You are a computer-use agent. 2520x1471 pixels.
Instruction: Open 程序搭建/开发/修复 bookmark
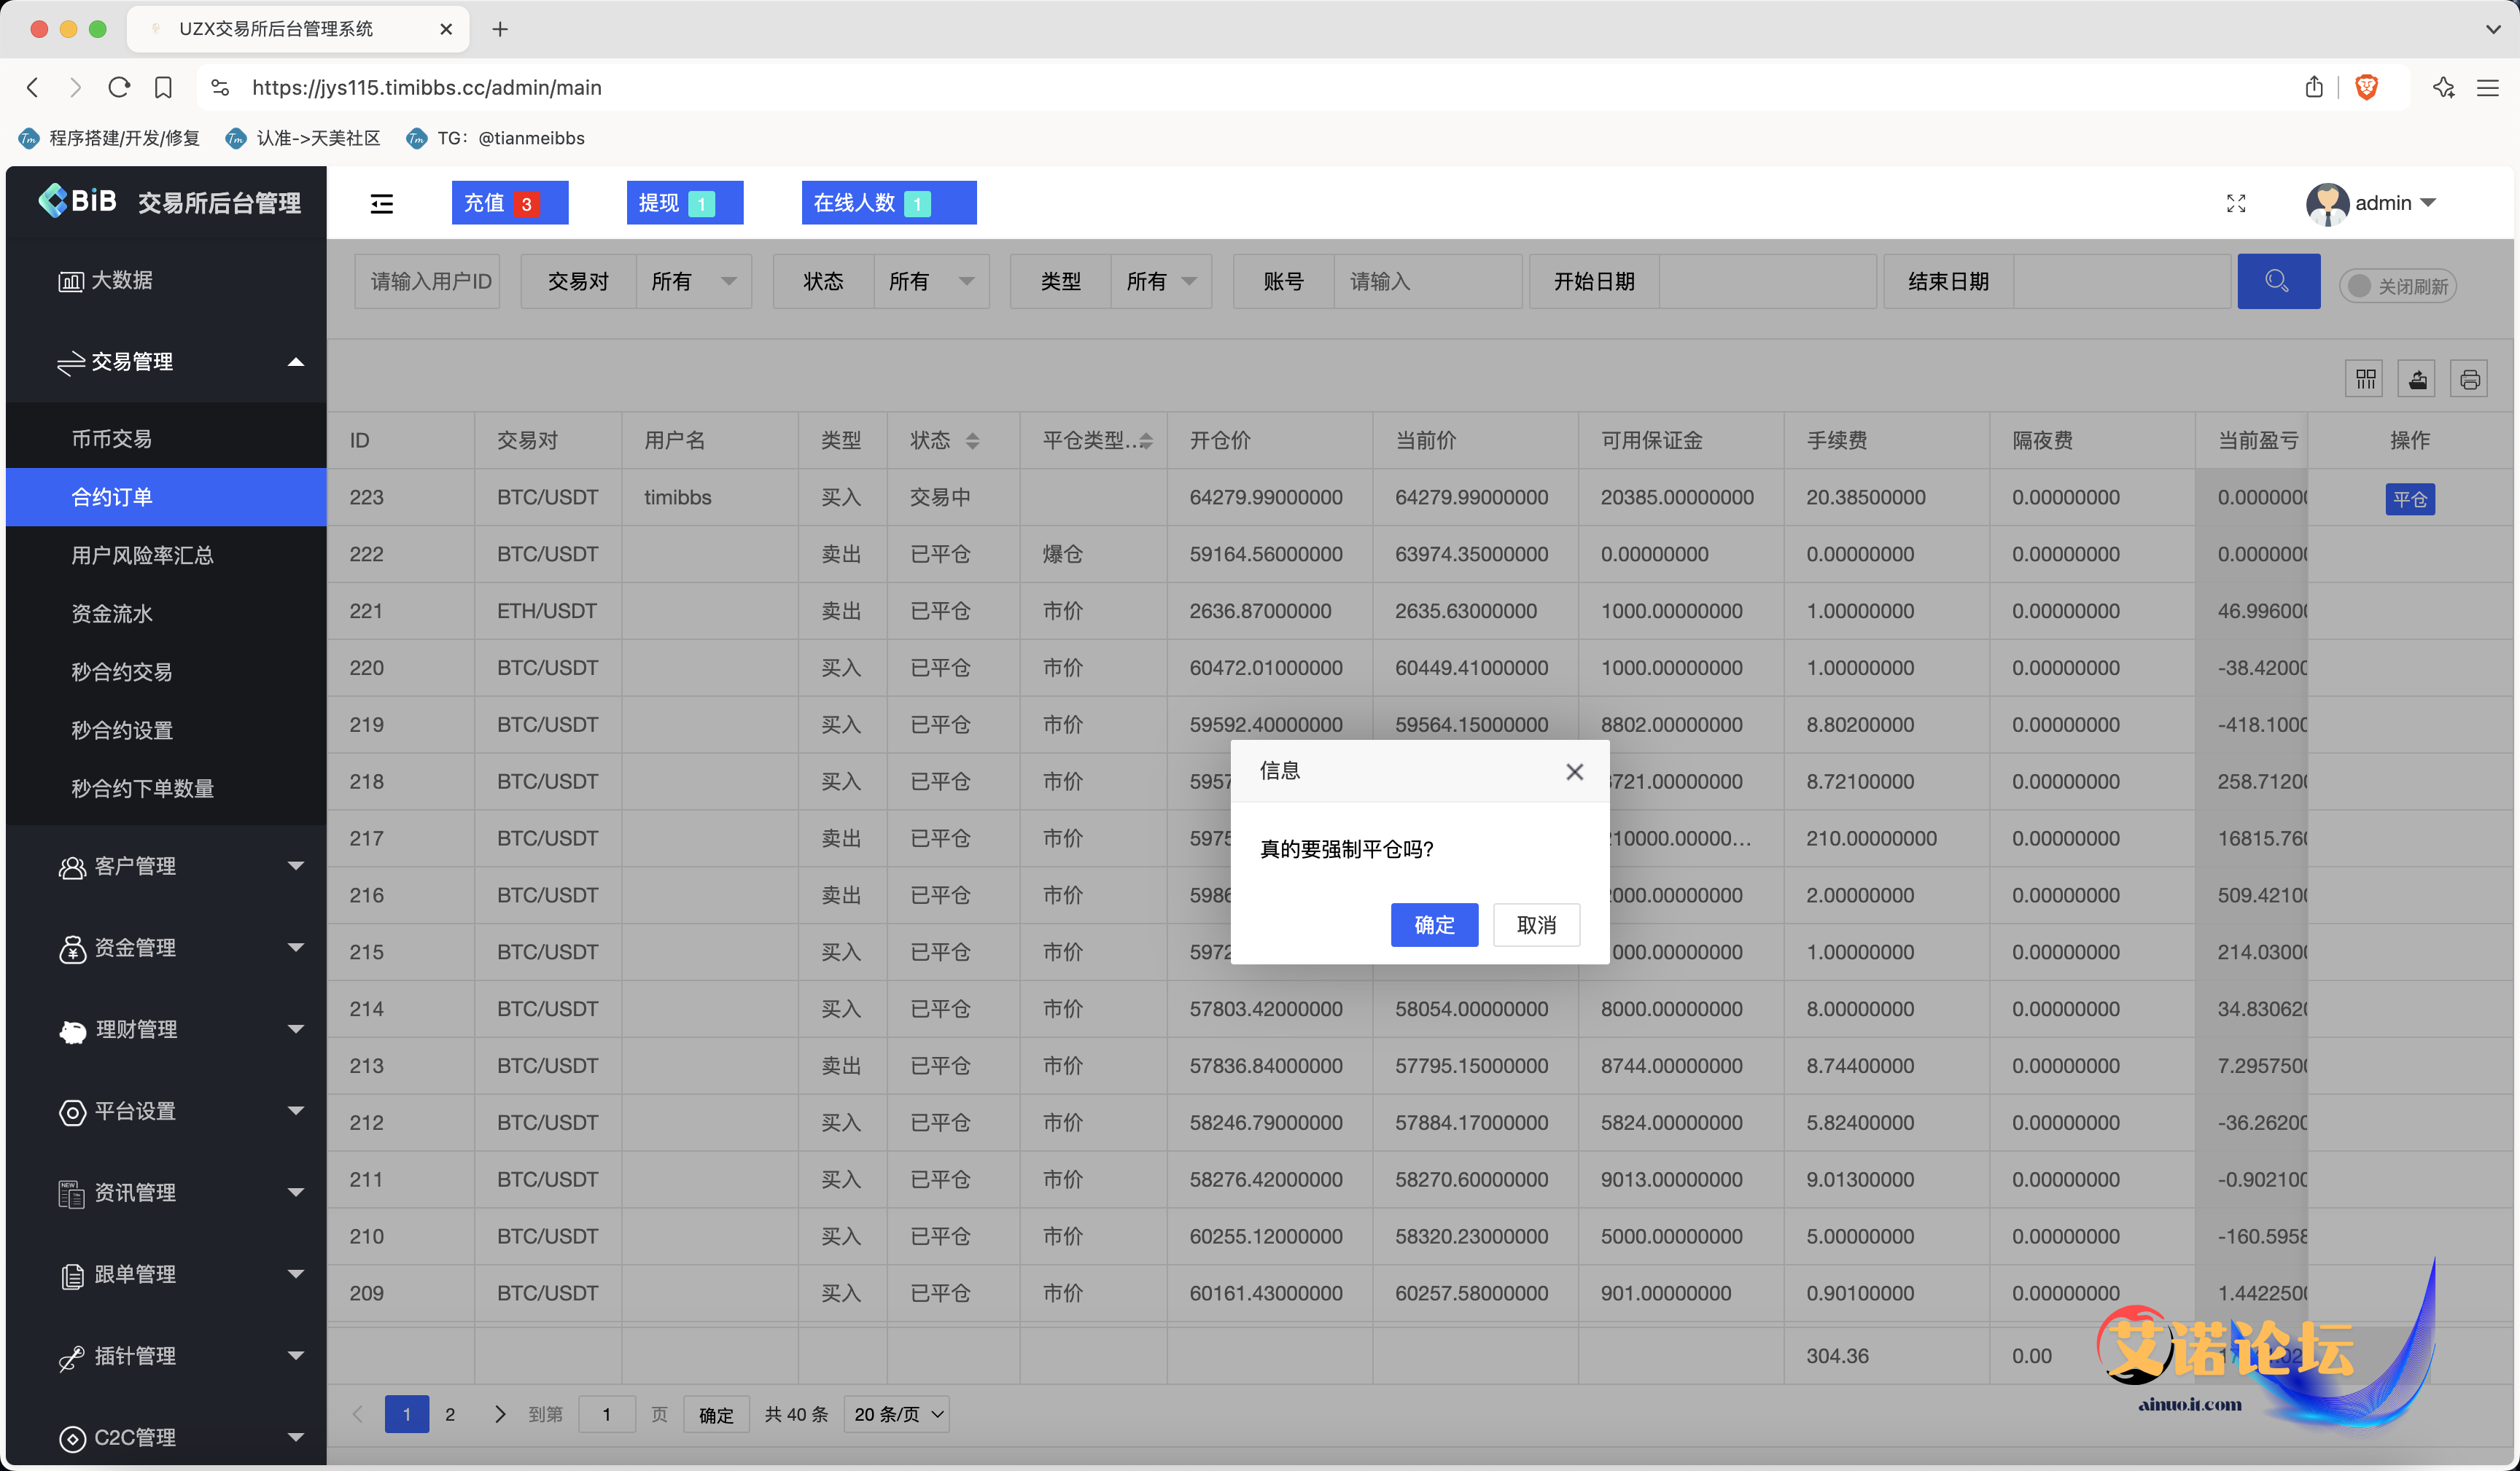tap(110, 138)
